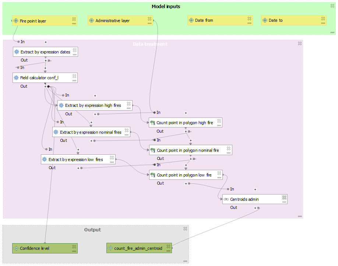Select Extract by expression nominal fires node
Screen dimensions: 338x266
[90, 132]
